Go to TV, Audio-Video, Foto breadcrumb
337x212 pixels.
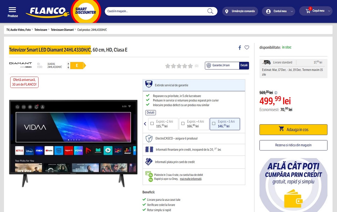[19, 30]
